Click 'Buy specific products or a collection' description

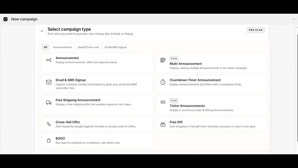[x=88, y=143]
